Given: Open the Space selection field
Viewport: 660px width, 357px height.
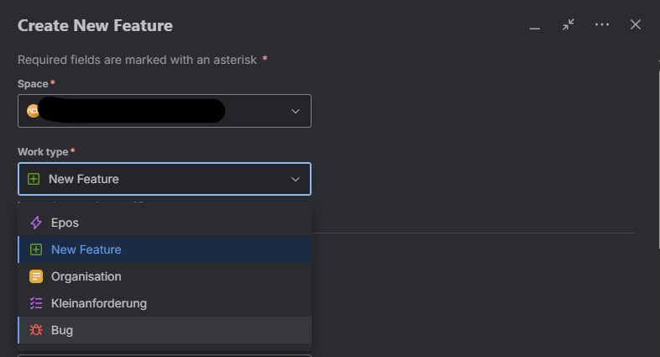Looking at the screenshot, I should pos(165,111).
